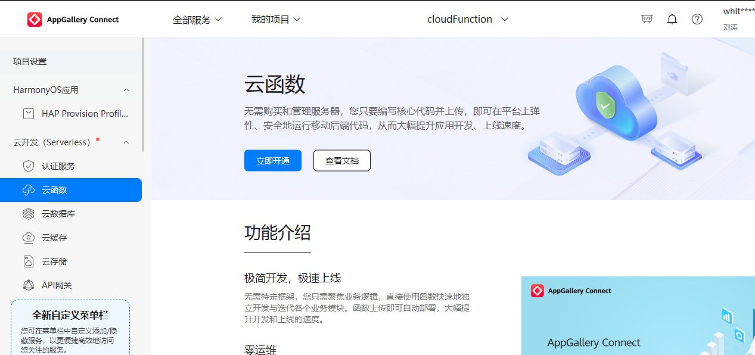Click the API网关 gateway icon
Viewport: 755px width, 355px height.
pyautogui.click(x=29, y=285)
